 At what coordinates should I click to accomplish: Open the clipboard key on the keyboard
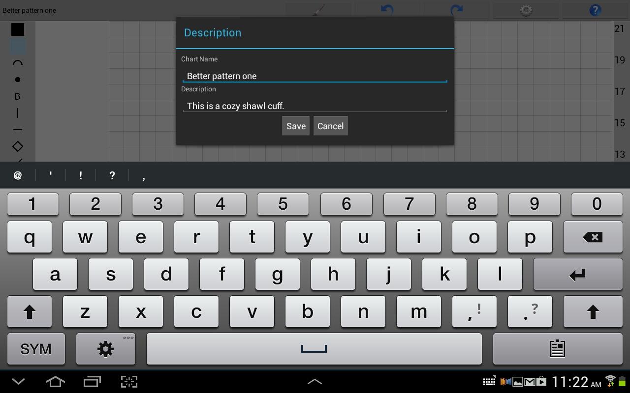pos(557,349)
